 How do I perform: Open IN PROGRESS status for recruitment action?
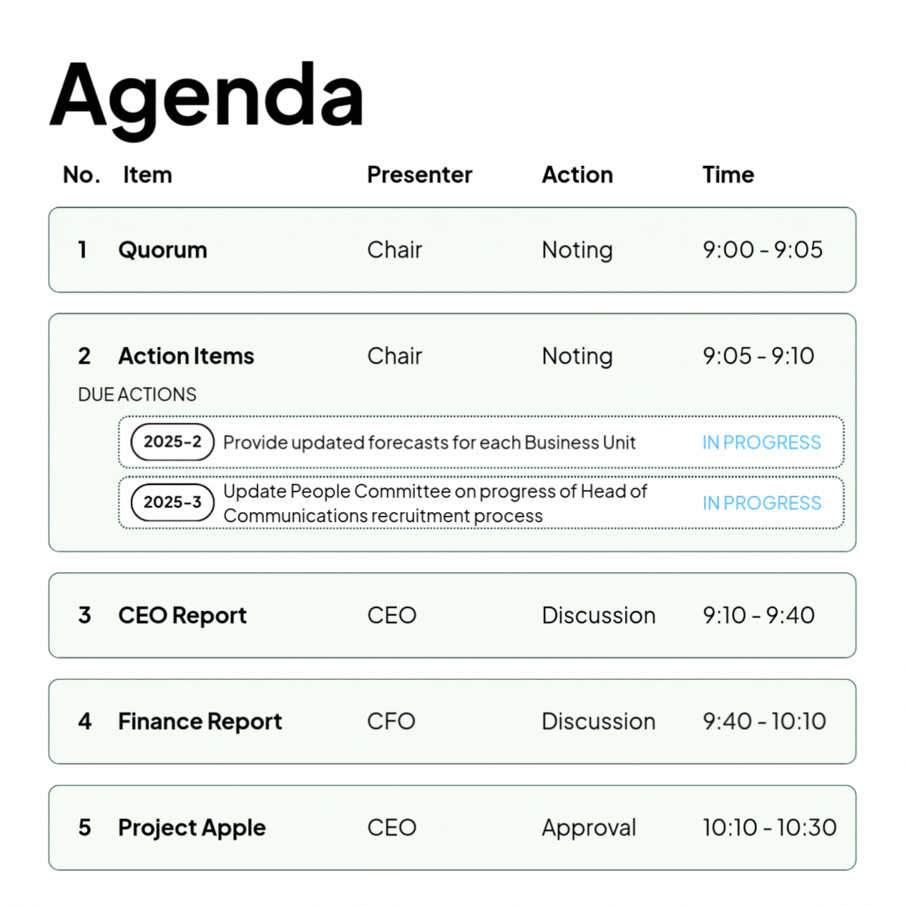762,504
